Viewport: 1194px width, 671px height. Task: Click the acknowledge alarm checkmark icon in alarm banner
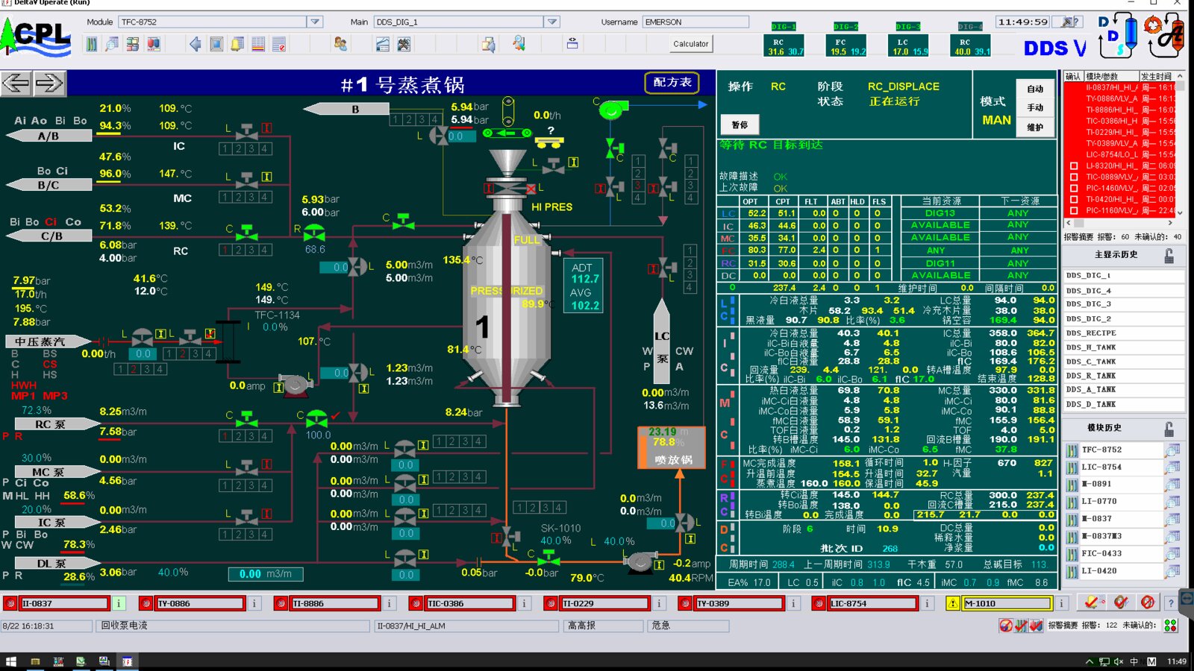tap(1093, 602)
